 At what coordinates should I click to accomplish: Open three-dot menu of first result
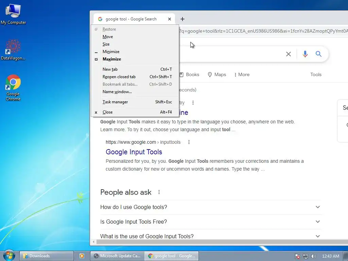click(193, 103)
